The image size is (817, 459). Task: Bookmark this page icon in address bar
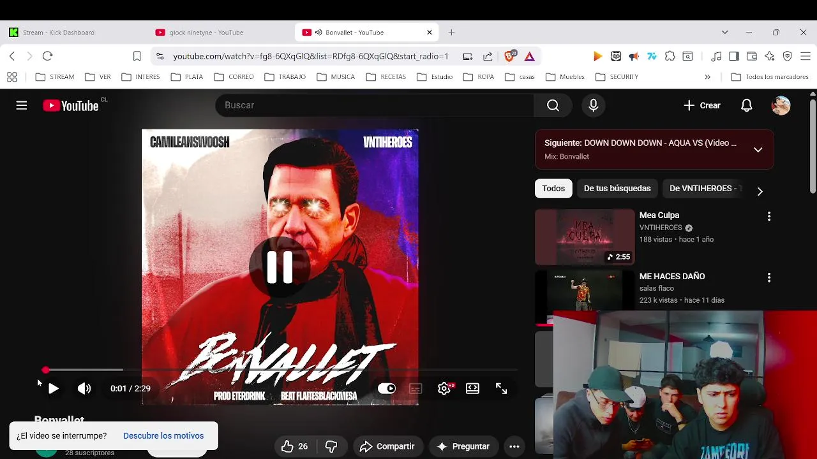click(x=137, y=56)
